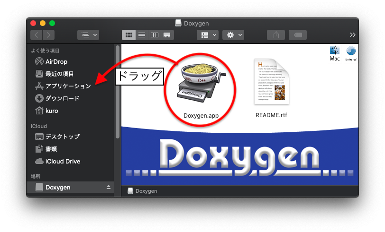This screenshot has height=232, width=385.
Task: Click the よく使う項目 section header
Action: pyautogui.click(x=45, y=51)
